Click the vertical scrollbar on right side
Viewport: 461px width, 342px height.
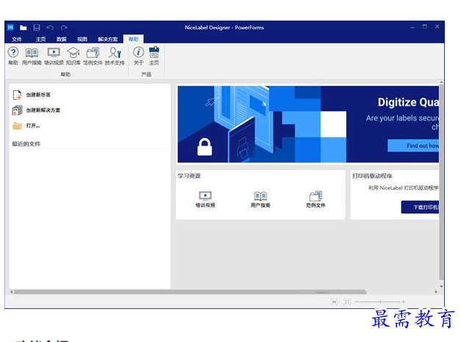click(441, 181)
